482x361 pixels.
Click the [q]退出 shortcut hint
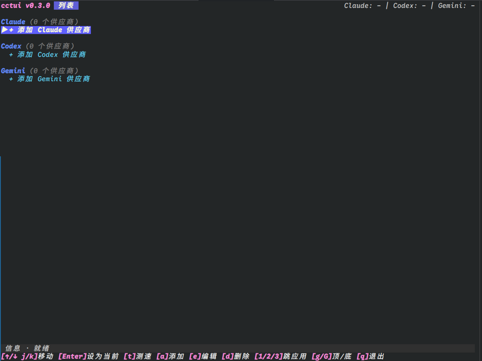click(370, 357)
